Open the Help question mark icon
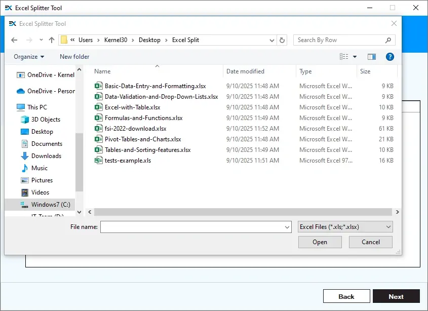428x311 pixels. point(390,57)
